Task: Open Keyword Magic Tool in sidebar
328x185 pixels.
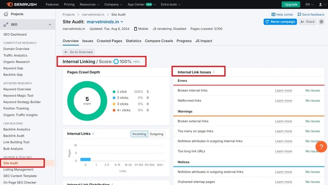Action: pos(19,96)
